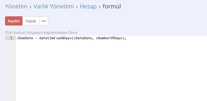The height and width of the screenshot is (101, 207).
Task: Save the formula with Kaydet
Action: [x=14, y=21]
